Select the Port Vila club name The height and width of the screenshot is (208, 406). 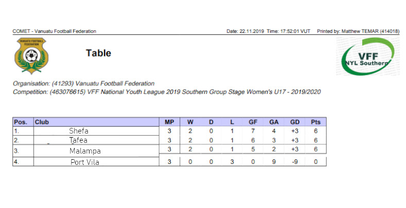85,162
